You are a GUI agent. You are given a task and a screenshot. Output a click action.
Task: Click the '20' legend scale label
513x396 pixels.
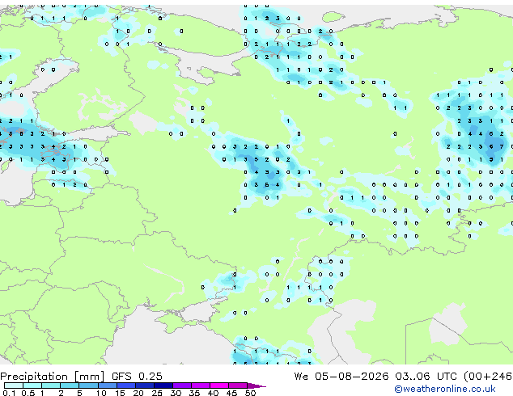point(138,393)
